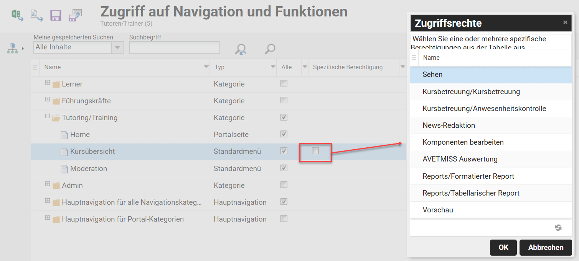Open the dialog table column menu icon

pos(414,58)
